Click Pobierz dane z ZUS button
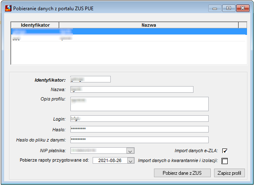 coord(182,173)
